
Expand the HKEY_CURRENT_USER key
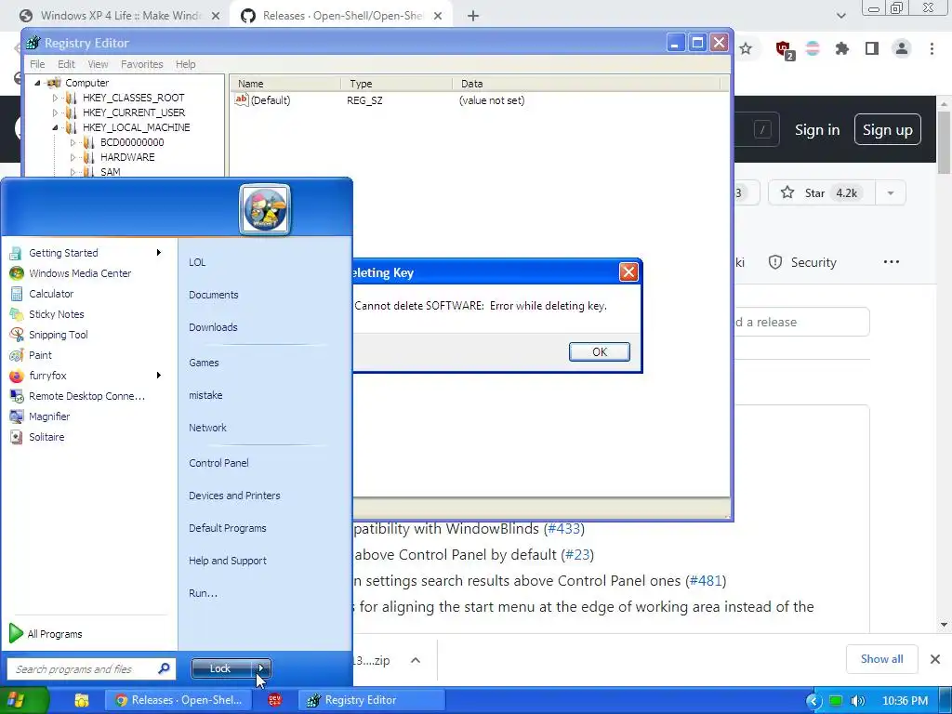click(55, 112)
